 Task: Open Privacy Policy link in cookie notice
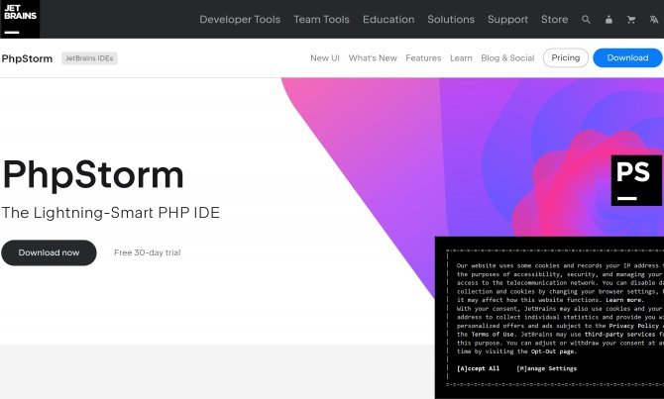tap(634, 326)
